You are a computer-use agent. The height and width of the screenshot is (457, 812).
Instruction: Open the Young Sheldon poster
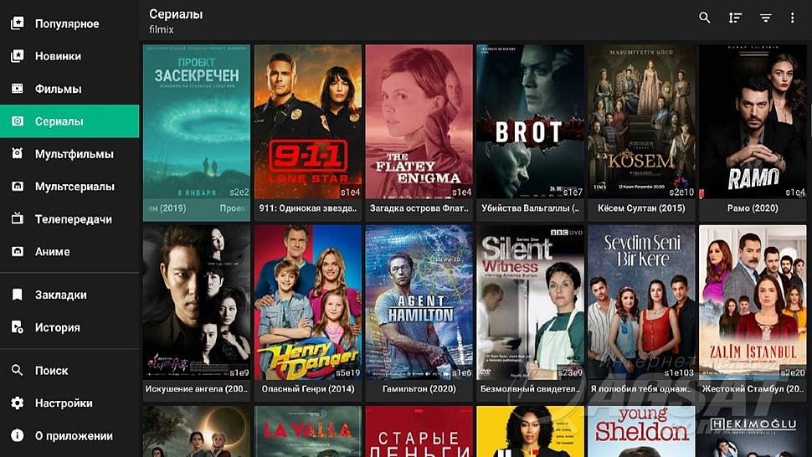click(641, 431)
